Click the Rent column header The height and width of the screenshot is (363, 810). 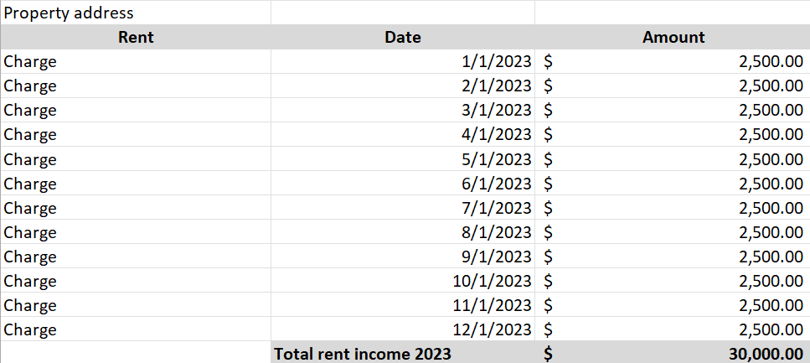(136, 37)
